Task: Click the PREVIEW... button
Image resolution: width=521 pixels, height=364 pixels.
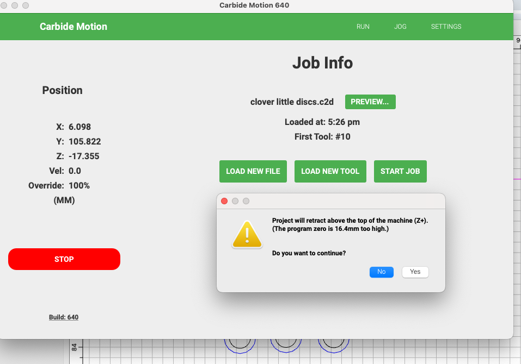Action: (370, 102)
